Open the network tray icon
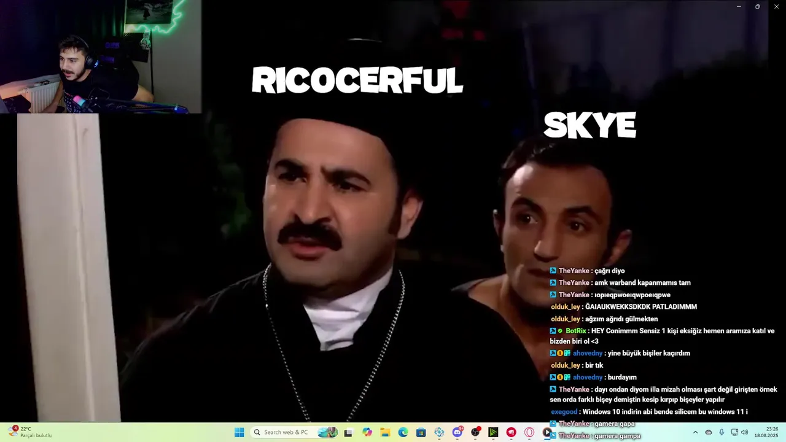This screenshot has height=442, width=786. (734, 432)
